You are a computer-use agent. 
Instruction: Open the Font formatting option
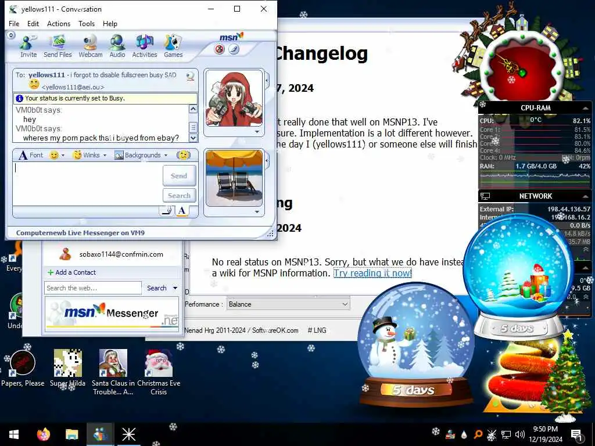[x=31, y=155]
